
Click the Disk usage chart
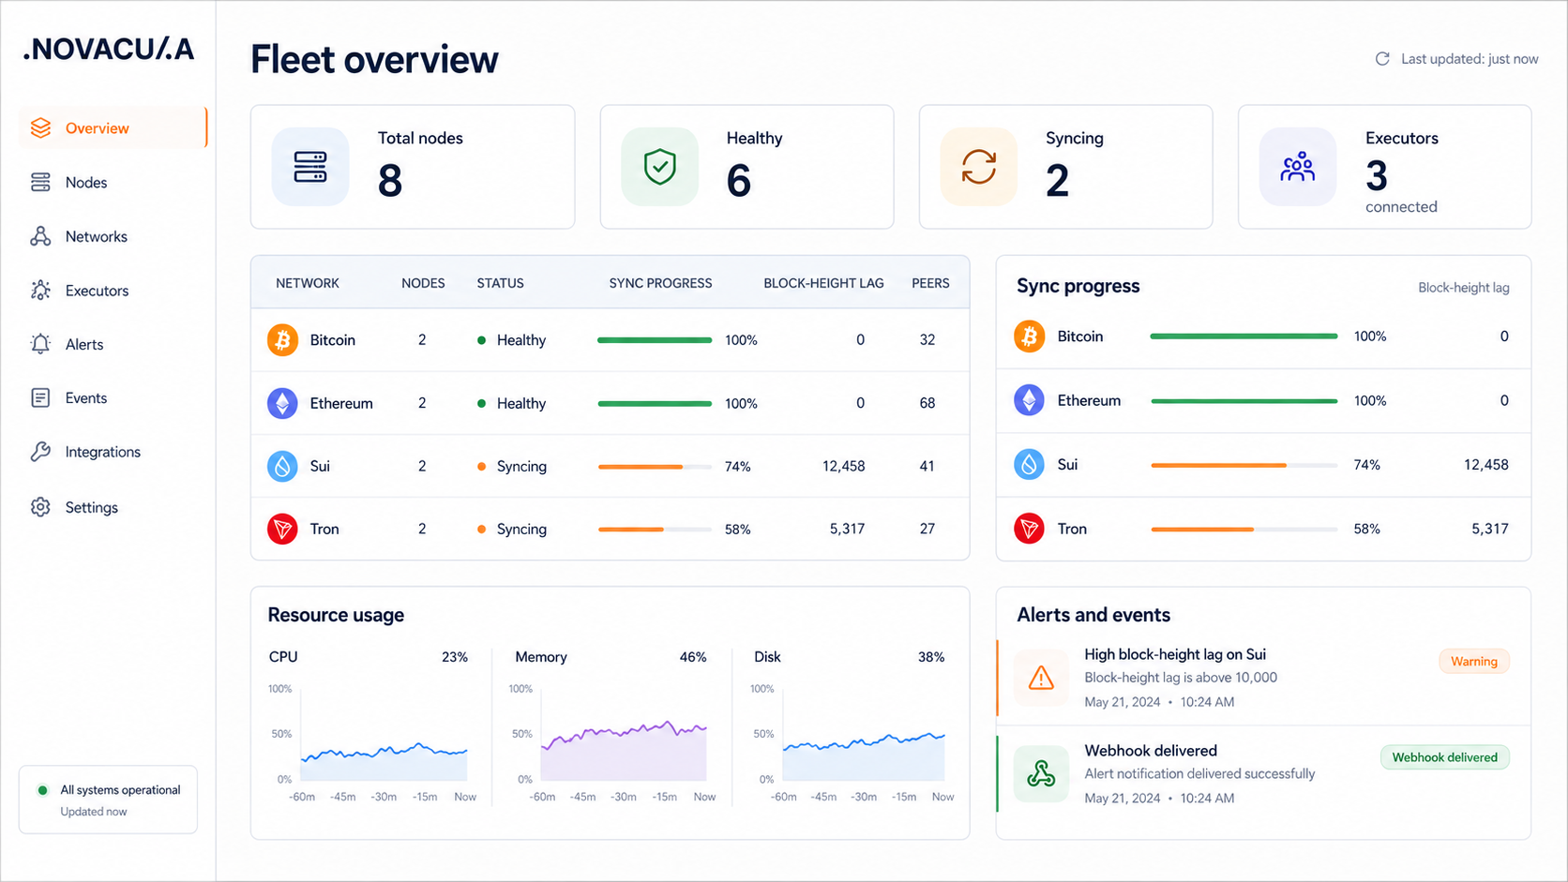tap(864, 735)
